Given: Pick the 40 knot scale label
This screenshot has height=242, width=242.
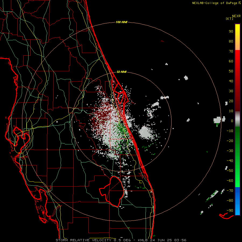Looking at the screenshot, I should 231,81.
